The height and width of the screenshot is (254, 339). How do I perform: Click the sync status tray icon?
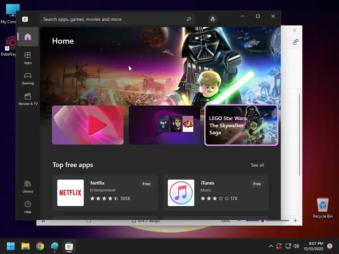279,246
